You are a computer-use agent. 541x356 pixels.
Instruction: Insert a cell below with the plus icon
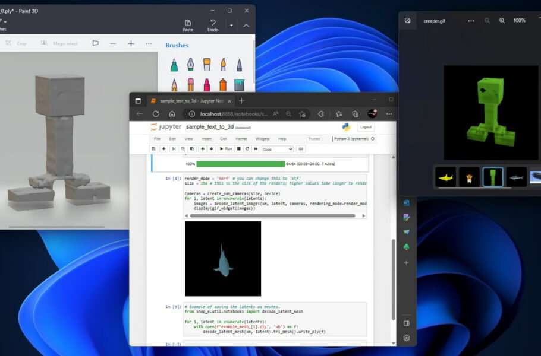164,149
